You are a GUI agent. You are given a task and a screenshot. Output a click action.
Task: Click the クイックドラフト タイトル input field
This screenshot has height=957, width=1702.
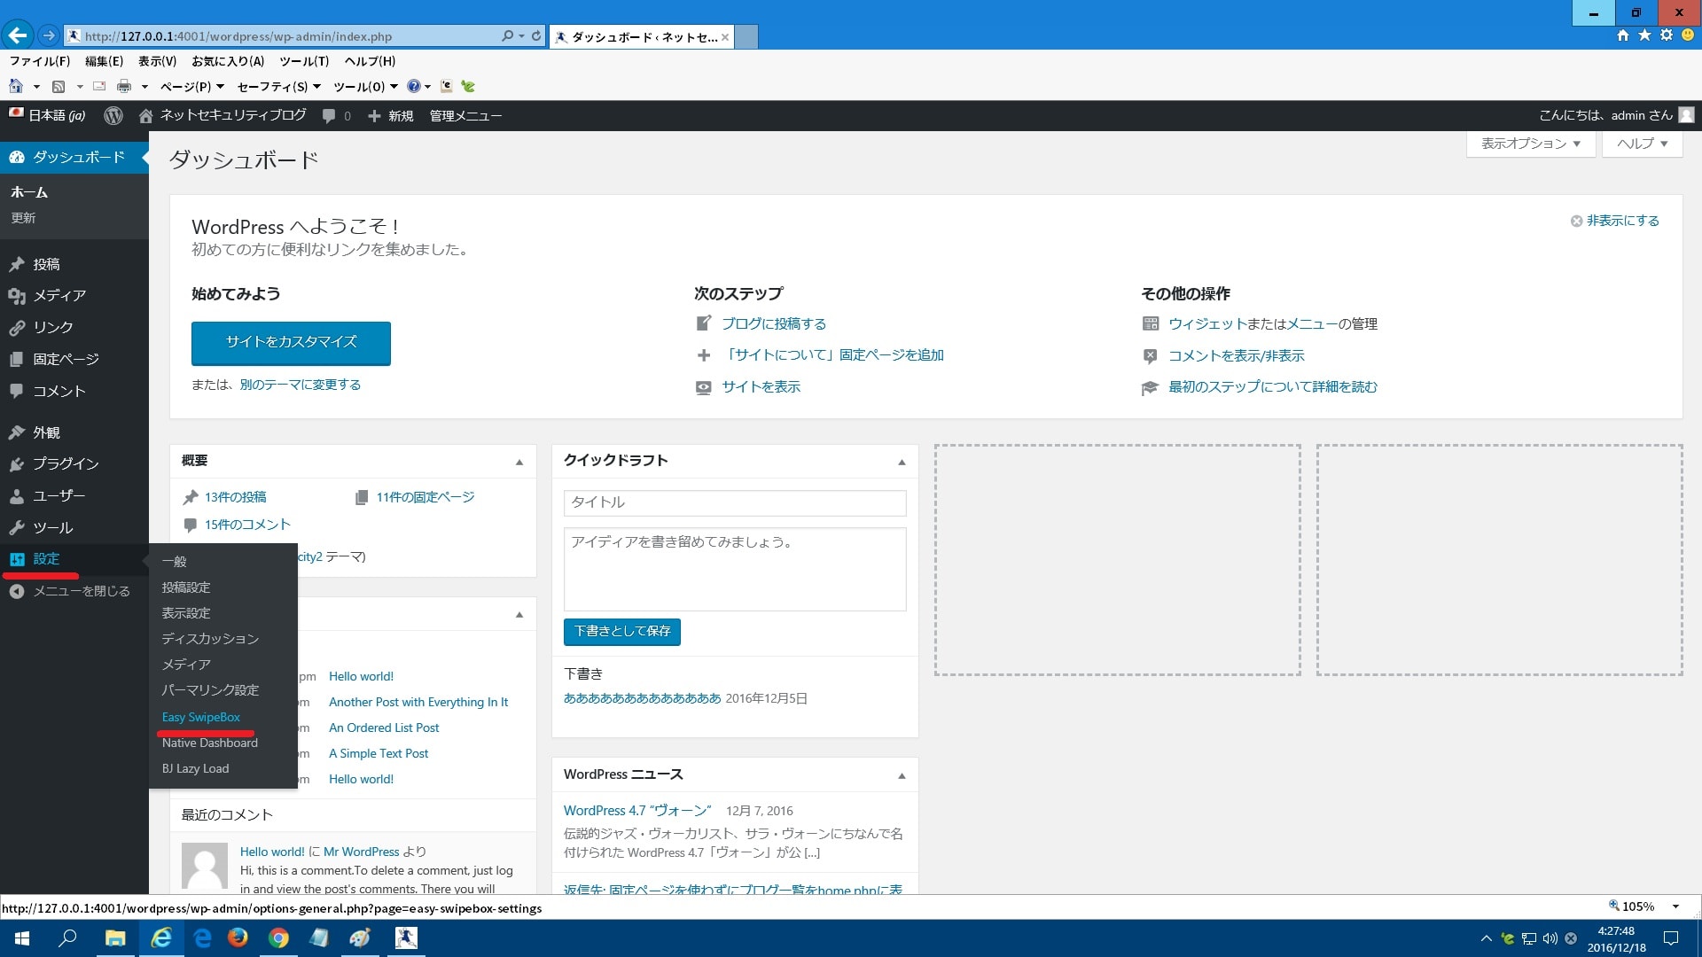[735, 502]
